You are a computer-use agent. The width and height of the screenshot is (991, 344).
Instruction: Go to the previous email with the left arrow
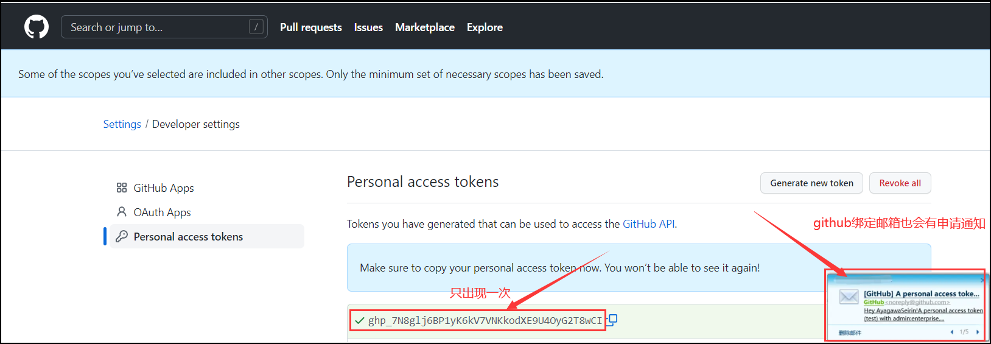(x=952, y=332)
